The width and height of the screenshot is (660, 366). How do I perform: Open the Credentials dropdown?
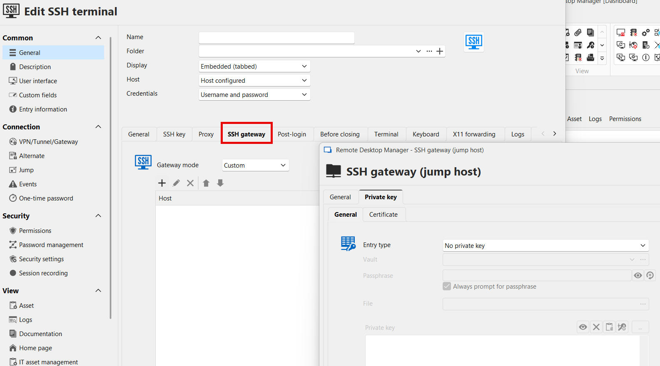pos(254,95)
